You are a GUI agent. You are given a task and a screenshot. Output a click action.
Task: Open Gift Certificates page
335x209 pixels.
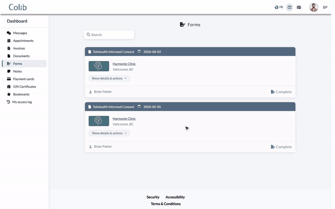point(24,87)
